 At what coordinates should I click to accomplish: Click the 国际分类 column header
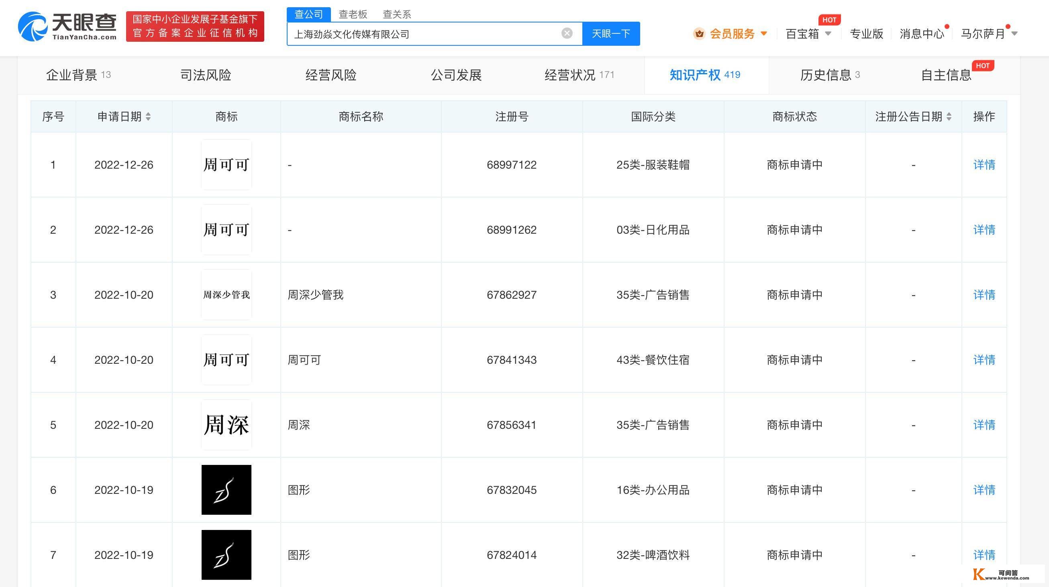pos(653,117)
